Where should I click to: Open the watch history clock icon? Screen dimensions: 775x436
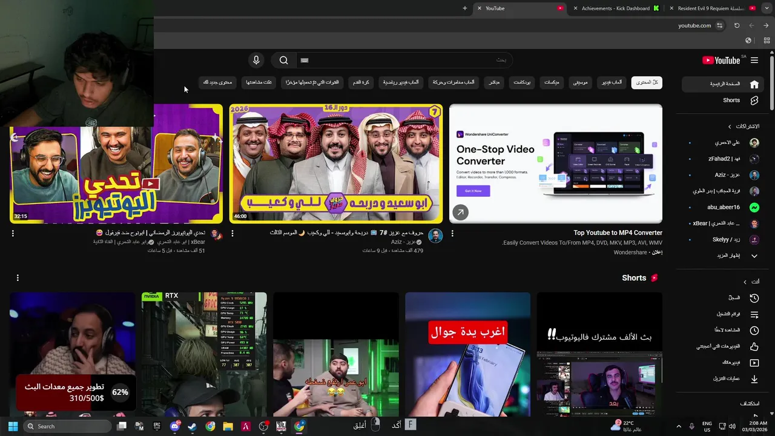(754, 298)
